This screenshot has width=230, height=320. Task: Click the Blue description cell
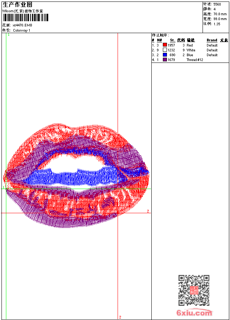190,55
